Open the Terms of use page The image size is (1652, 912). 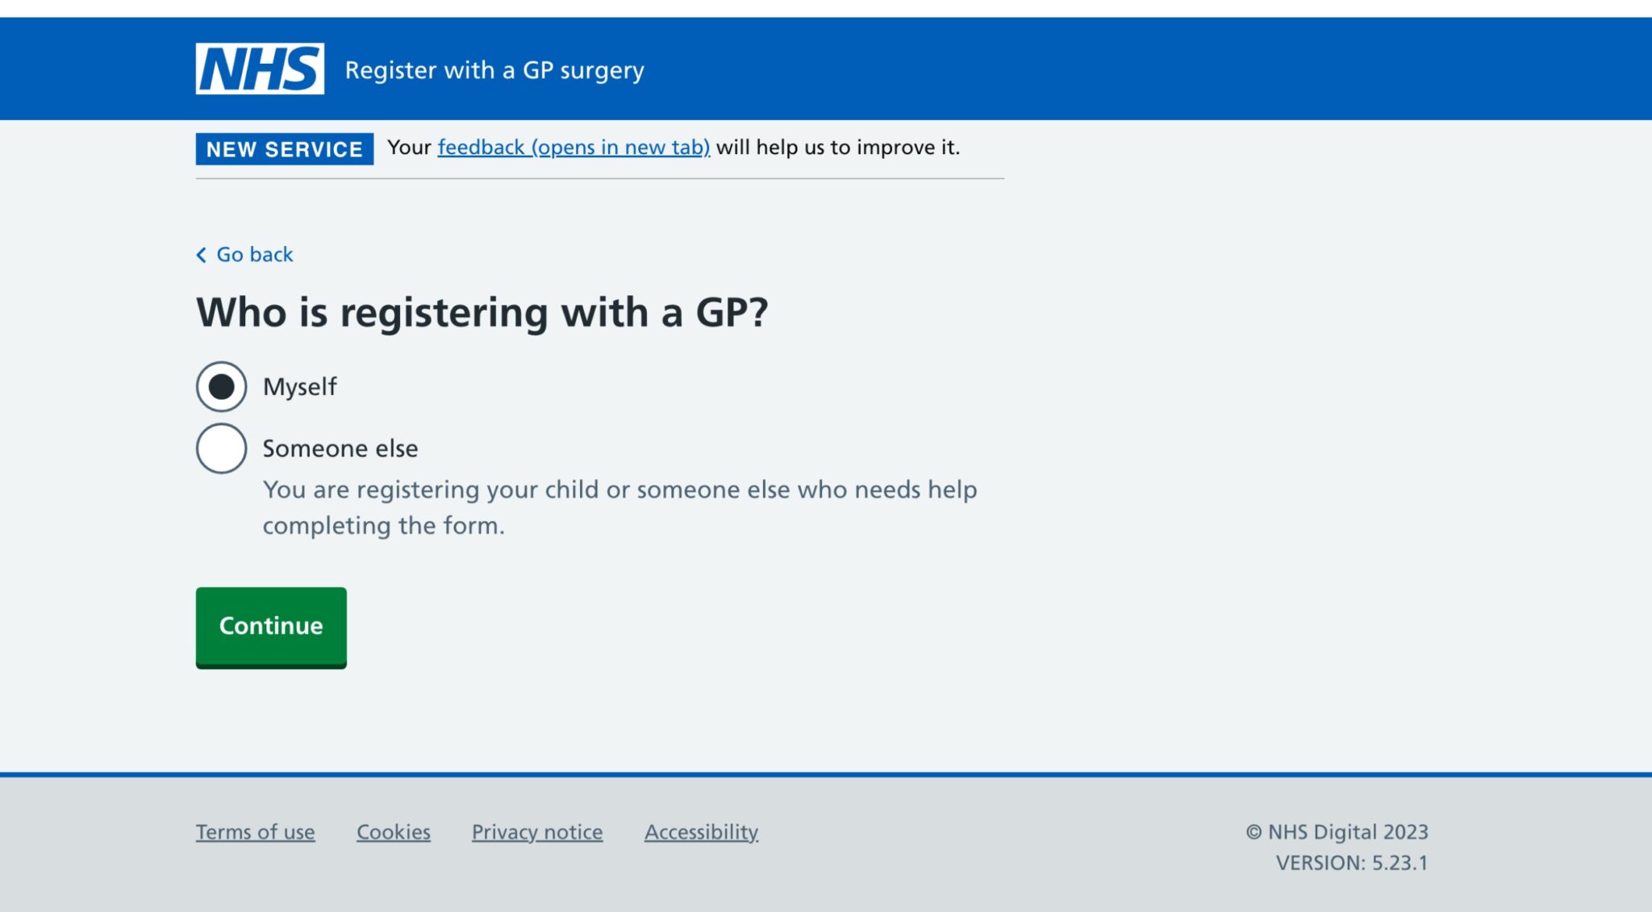click(x=255, y=831)
